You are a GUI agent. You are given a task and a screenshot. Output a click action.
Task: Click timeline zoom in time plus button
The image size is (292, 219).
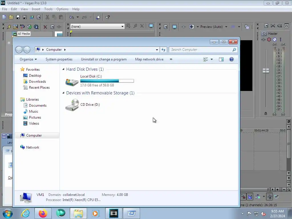point(277,190)
